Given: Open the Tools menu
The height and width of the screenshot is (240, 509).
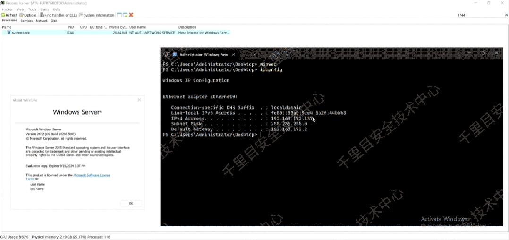Looking at the screenshot, I should click(32, 9).
